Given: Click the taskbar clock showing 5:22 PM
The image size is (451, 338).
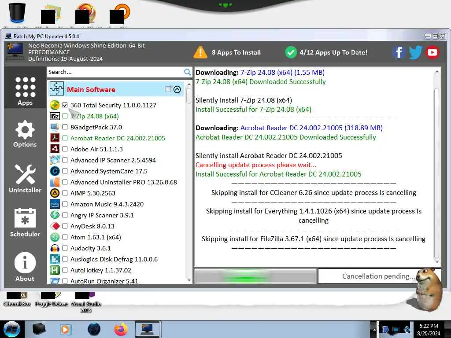Looking at the screenshot, I should tap(429, 329).
